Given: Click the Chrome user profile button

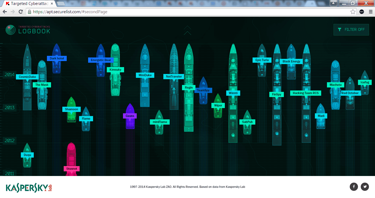Looking at the screenshot, I should click(334, 3).
